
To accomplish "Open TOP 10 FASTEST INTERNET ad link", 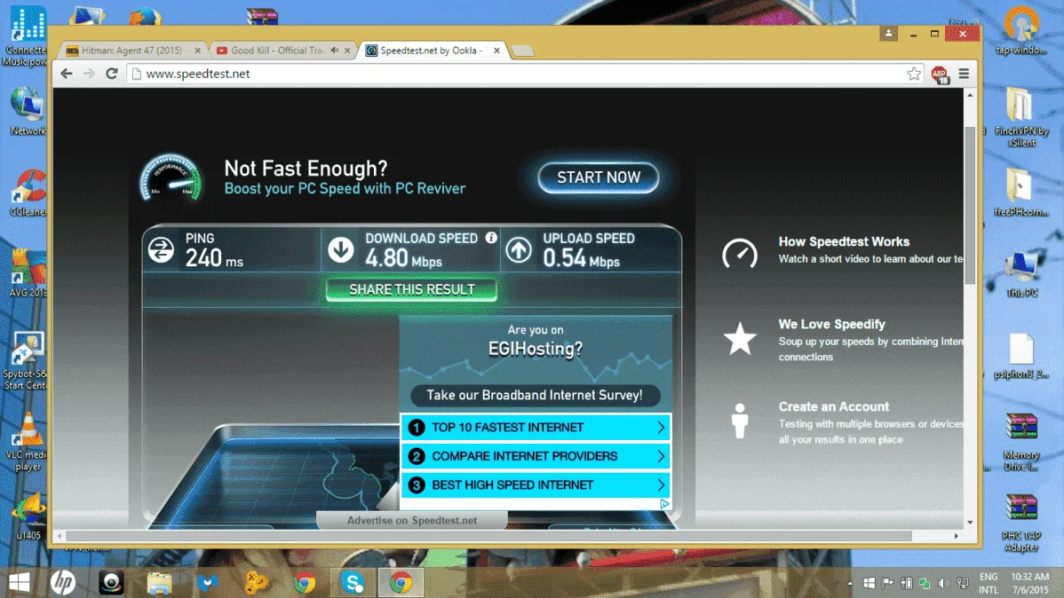I will tap(536, 427).
